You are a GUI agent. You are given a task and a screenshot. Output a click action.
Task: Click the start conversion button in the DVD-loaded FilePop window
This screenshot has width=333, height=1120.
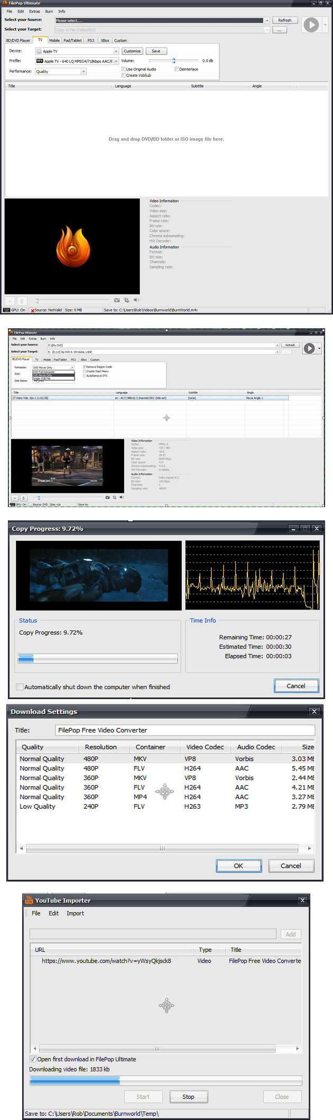point(309,348)
